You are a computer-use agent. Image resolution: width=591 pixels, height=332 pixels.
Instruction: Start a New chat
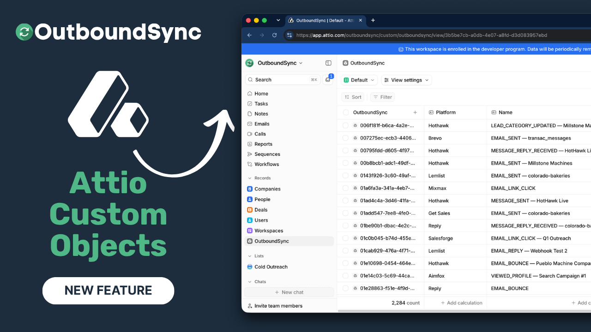click(x=289, y=292)
